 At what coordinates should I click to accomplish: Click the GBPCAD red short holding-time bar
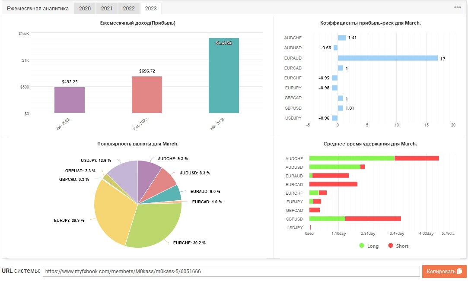point(315,210)
